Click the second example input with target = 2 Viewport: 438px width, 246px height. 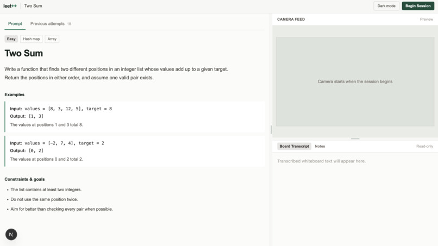tap(57, 143)
